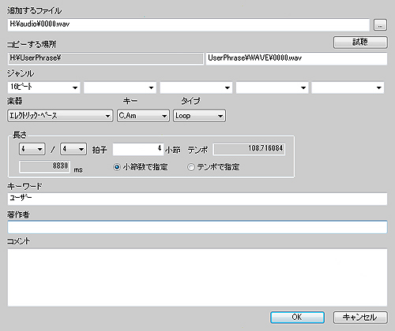
Task: Open the エレクトリック・ベース instrument dropdown
Action: (x=60, y=116)
